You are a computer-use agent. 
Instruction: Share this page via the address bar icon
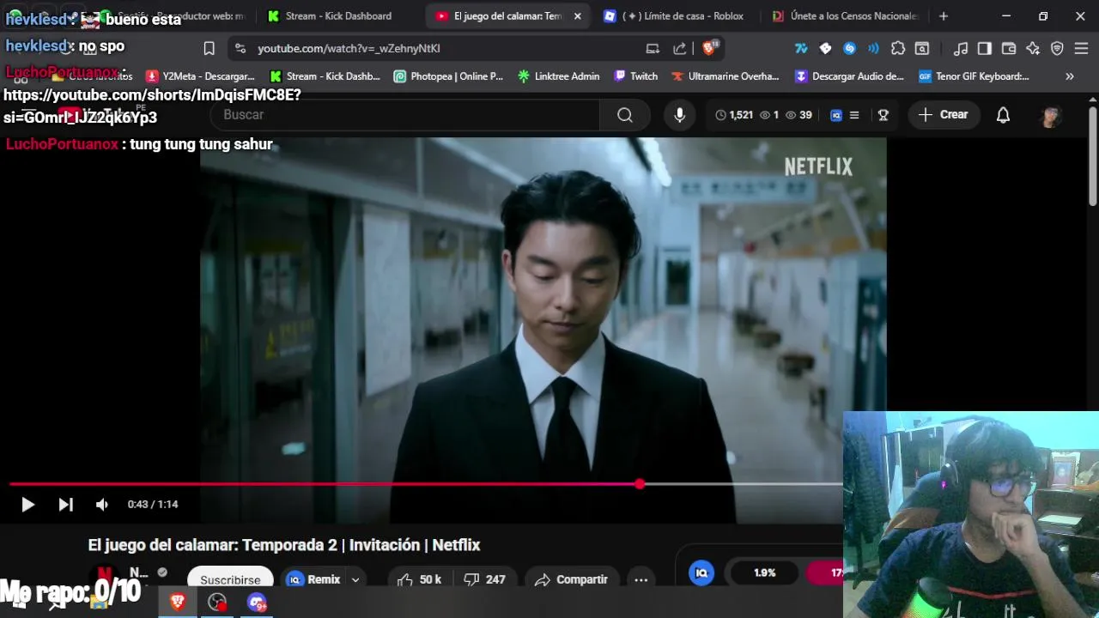point(680,49)
